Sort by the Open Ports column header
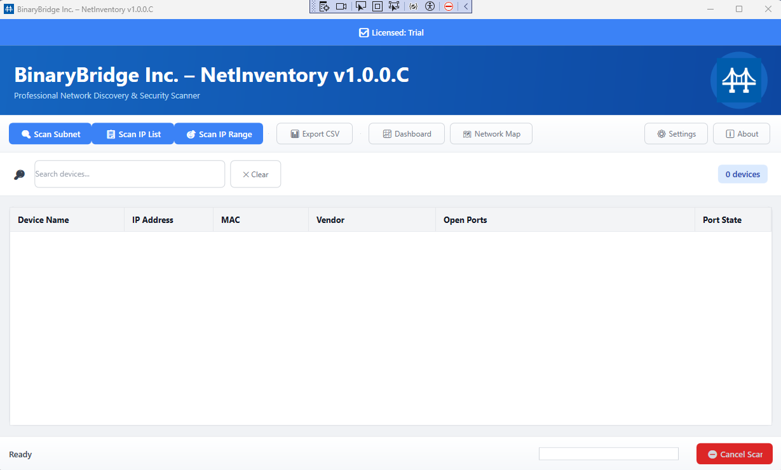Screen dimensions: 781x470 pos(565,220)
